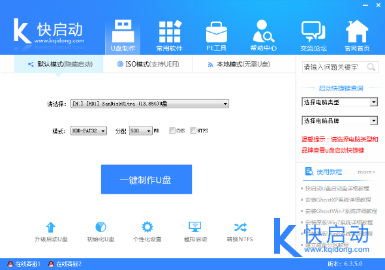
Task: Enable the NTFS checkbox
Action: (x=193, y=130)
